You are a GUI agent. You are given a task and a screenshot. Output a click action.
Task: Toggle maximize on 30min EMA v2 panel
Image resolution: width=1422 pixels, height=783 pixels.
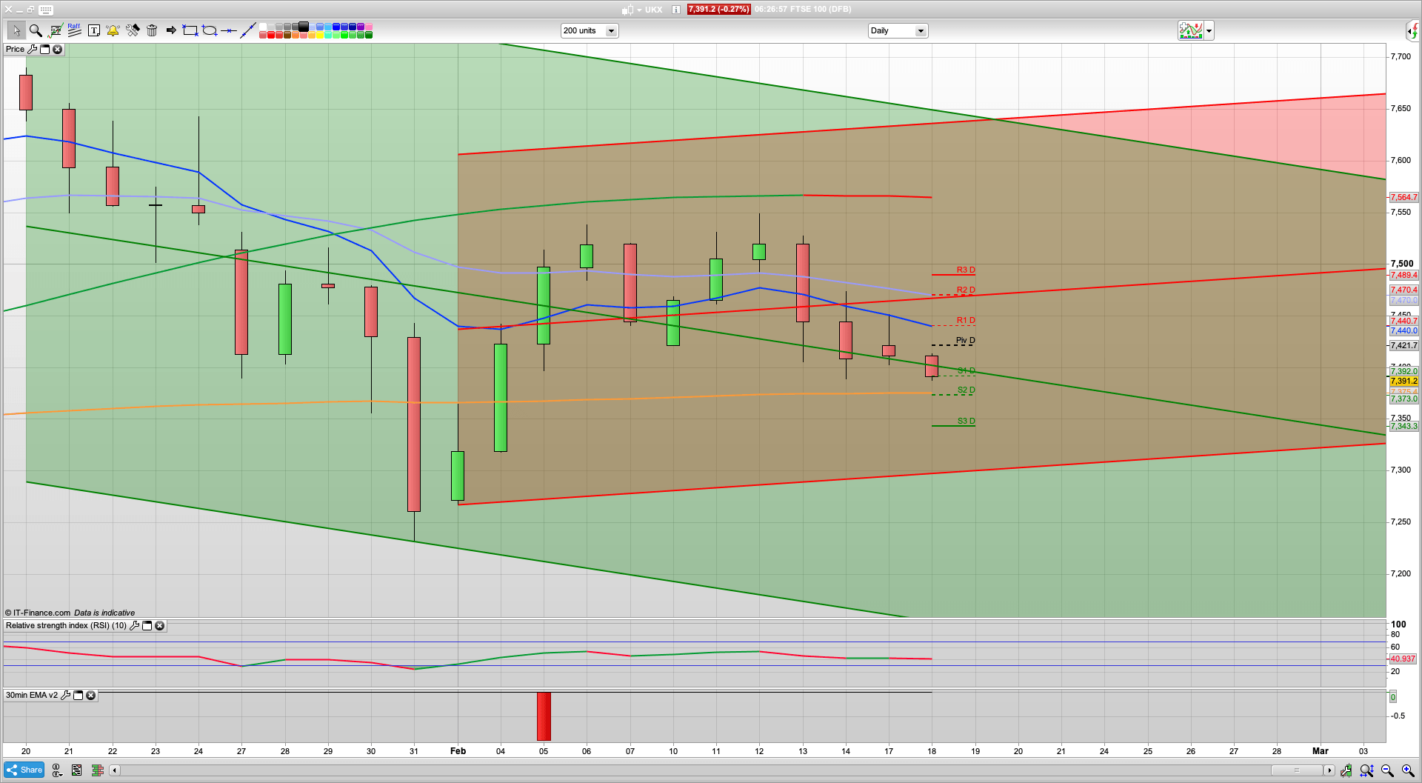(x=79, y=696)
